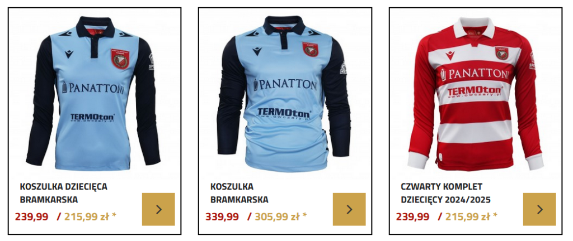The width and height of the screenshot is (573, 241).
Task: Select the Czwarty Komplet Dziecięcy 2024/2025 title
Action: [445, 193]
